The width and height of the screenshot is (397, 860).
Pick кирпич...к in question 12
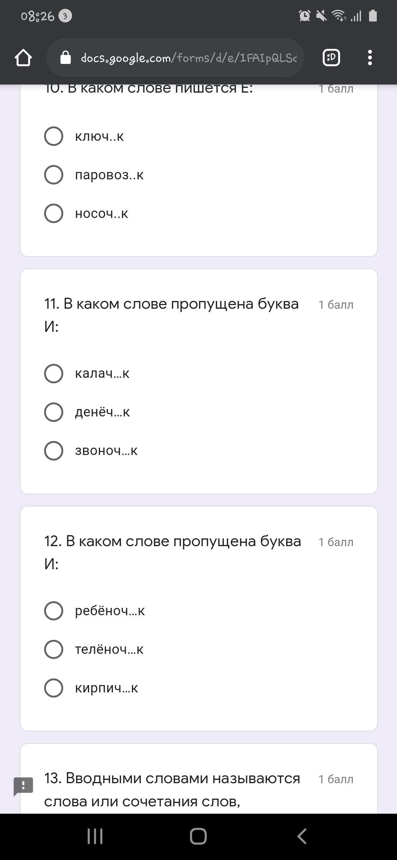click(x=54, y=688)
